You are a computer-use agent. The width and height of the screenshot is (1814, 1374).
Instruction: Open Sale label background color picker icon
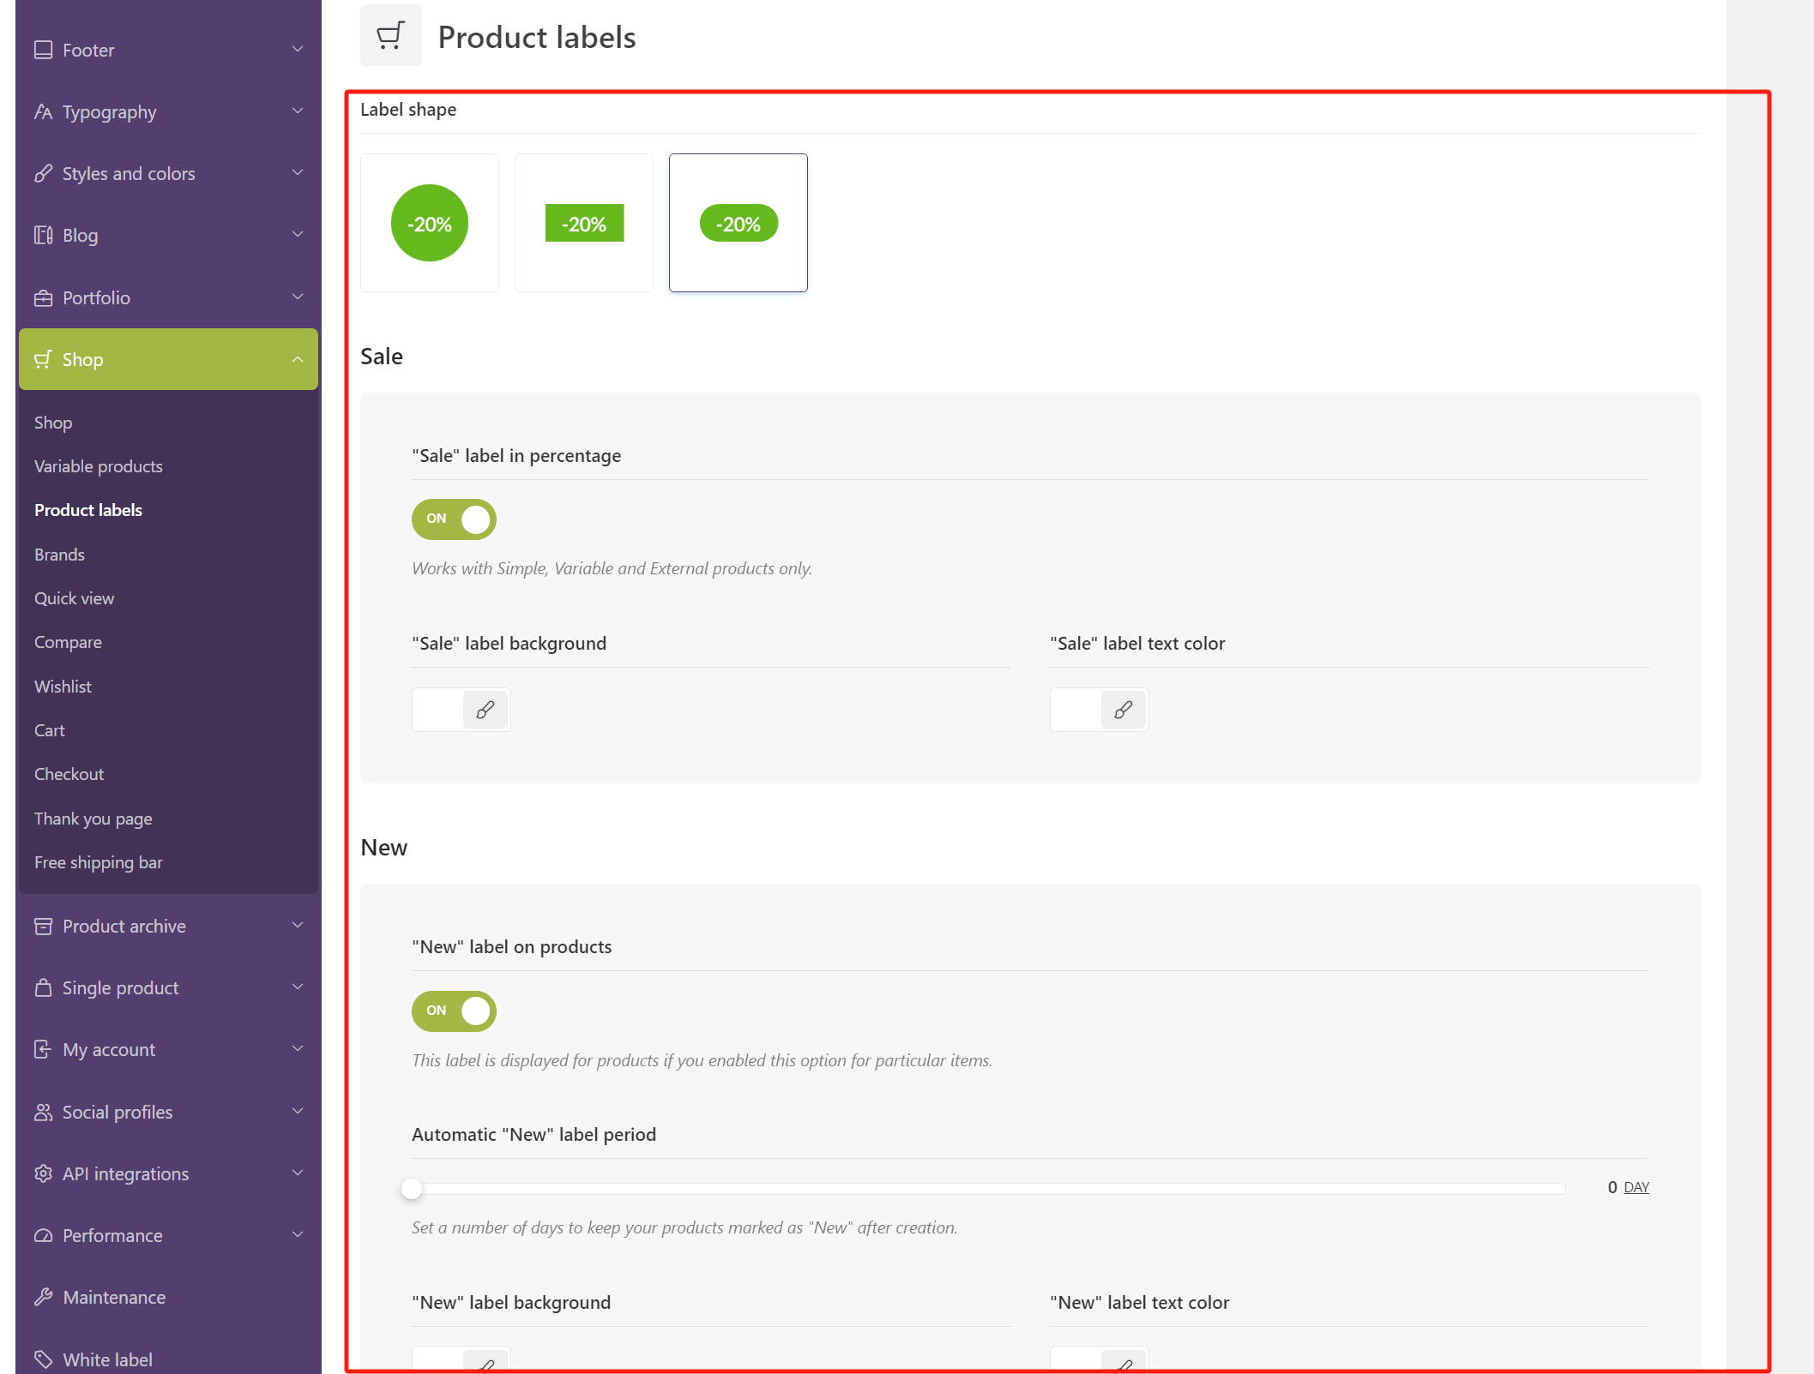pos(485,710)
